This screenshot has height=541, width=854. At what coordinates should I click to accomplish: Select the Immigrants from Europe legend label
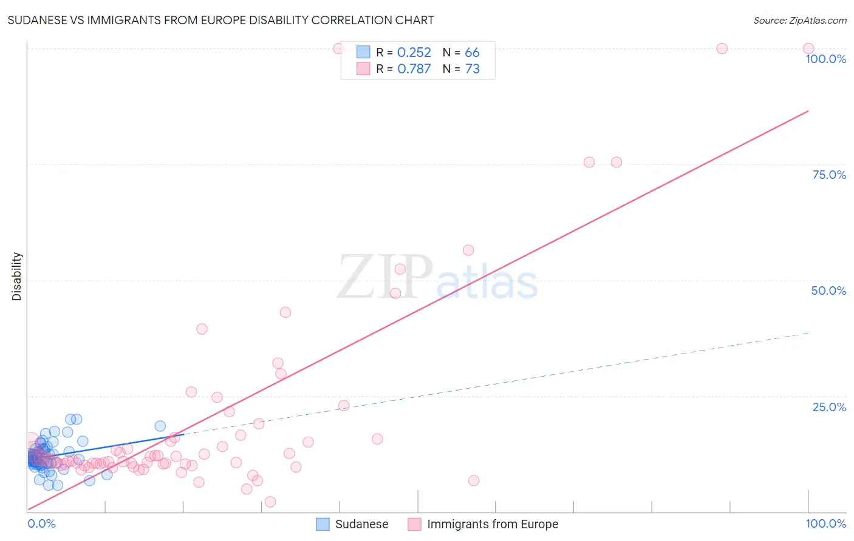(x=493, y=524)
